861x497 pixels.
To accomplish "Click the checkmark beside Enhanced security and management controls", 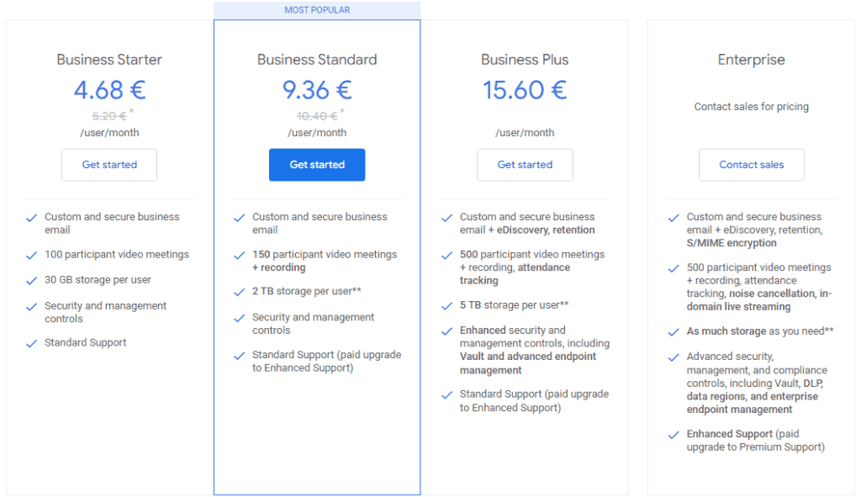I will (447, 330).
